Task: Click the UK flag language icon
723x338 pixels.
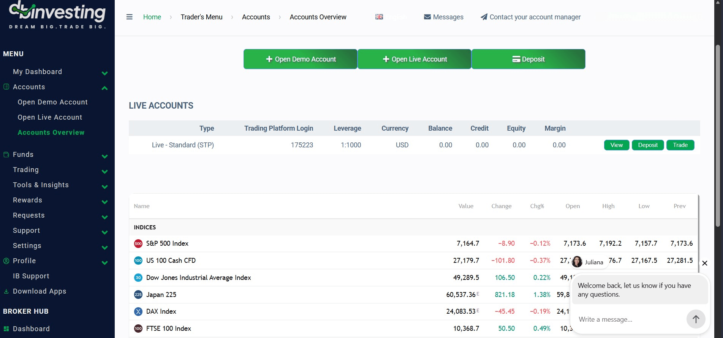Action: click(x=379, y=17)
